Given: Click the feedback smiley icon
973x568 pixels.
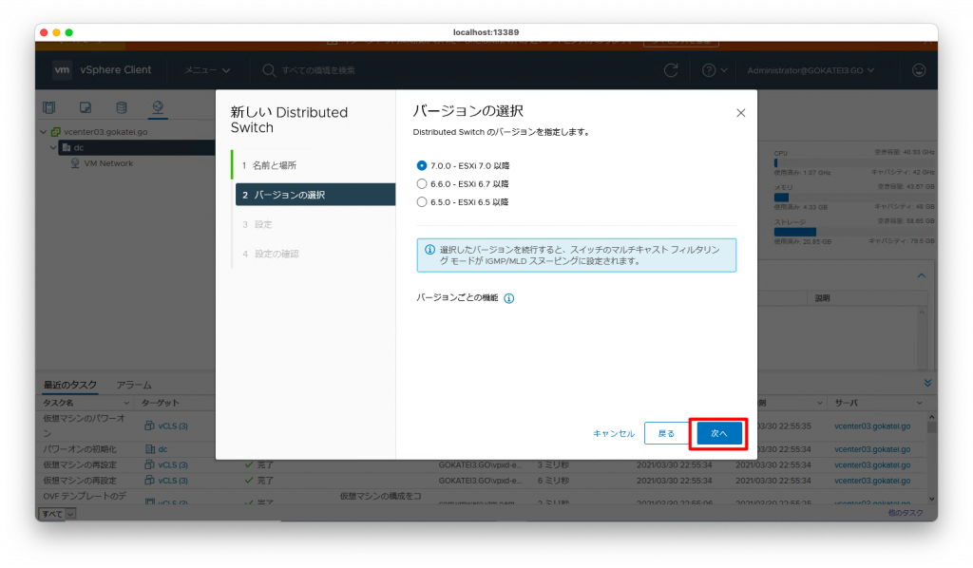Looking at the screenshot, I should [x=919, y=69].
